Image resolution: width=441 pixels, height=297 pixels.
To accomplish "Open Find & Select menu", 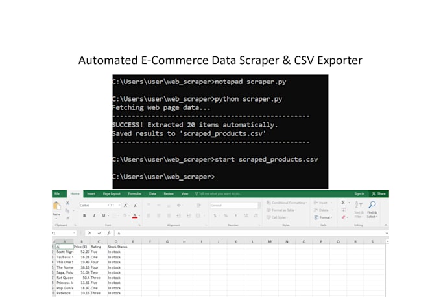I will pos(372,210).
